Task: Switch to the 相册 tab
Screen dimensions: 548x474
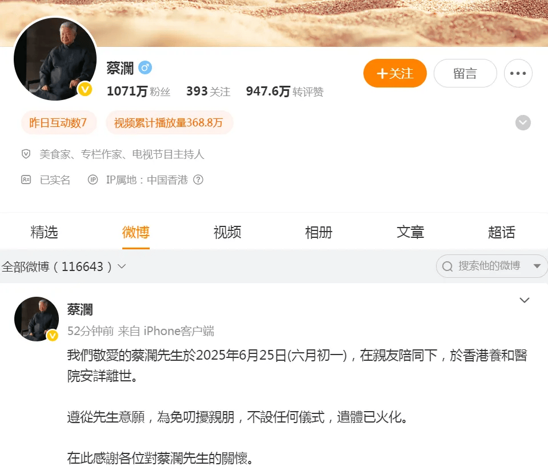Action: [318, 232]
